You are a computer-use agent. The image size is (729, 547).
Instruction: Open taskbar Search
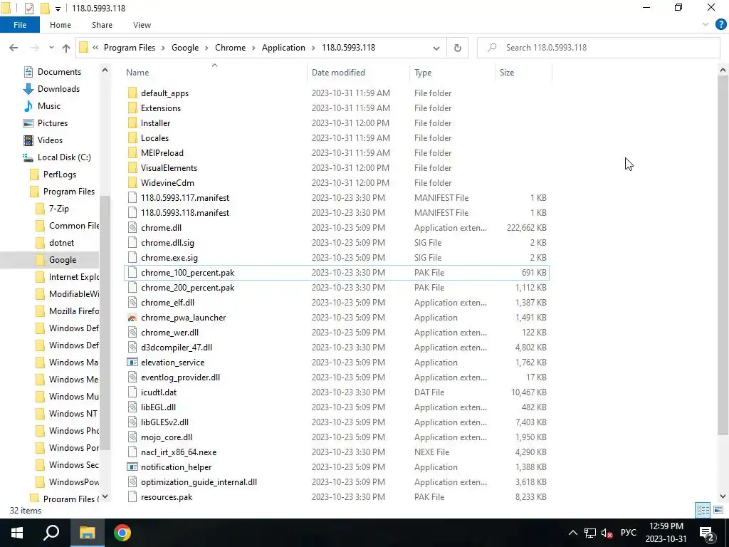[51, 533]
